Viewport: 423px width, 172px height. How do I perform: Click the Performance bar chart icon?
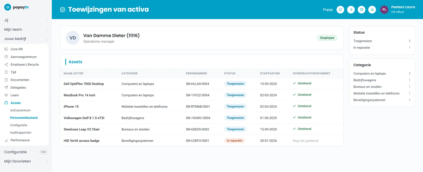point(6,140)
